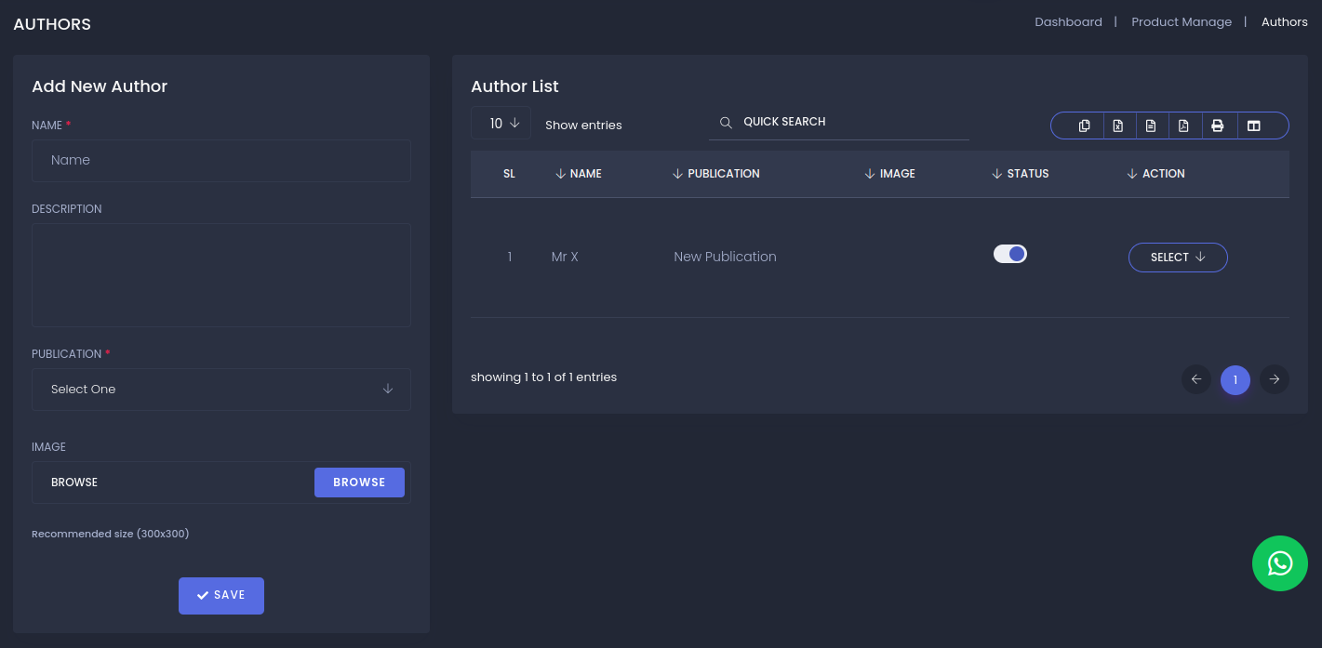Viewport: 1322px width, 648px height.
Task: Go to the previous page arrow
Action: [1196, 379]
